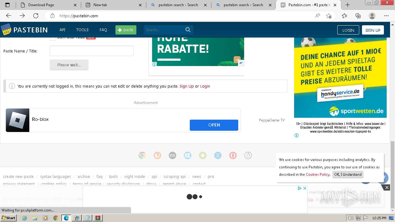This screenshot has height=222, width=395.
Task: Go back using the browser back arrow
Action: (x=9, y=16)
